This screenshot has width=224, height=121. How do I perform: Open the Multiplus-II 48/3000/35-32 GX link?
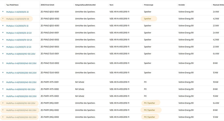pos(19,33)
